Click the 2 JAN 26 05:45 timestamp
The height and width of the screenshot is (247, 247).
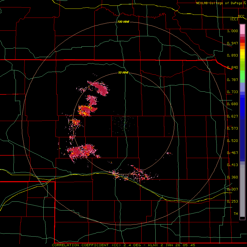point(178,245)
